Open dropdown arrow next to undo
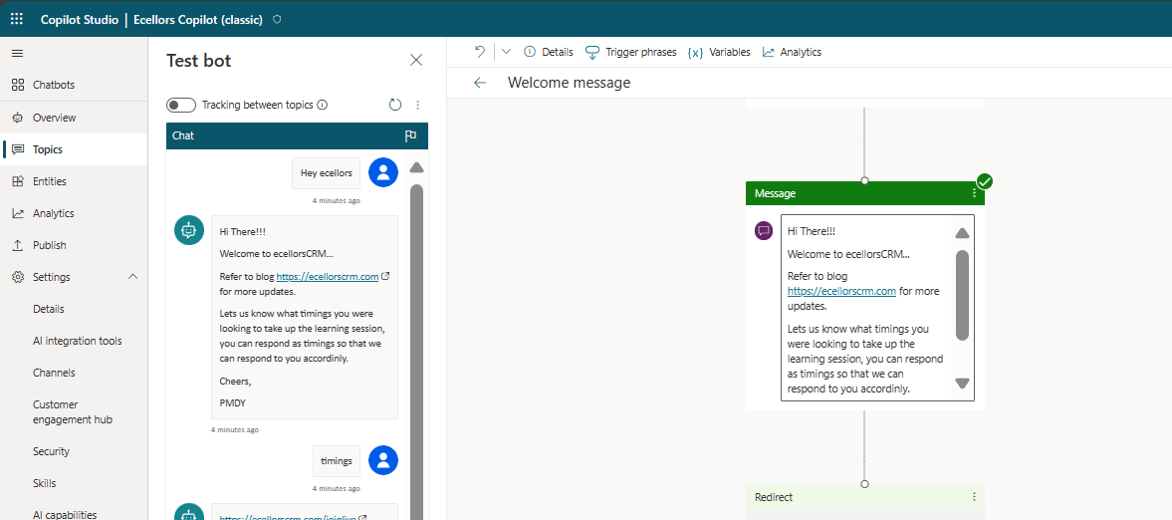 506,52
